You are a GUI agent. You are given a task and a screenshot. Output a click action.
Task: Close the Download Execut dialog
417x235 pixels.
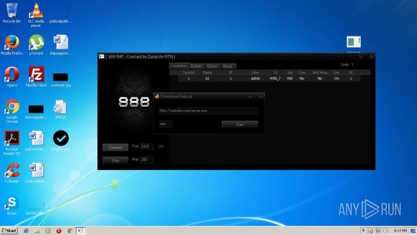[x=261, y=96]
